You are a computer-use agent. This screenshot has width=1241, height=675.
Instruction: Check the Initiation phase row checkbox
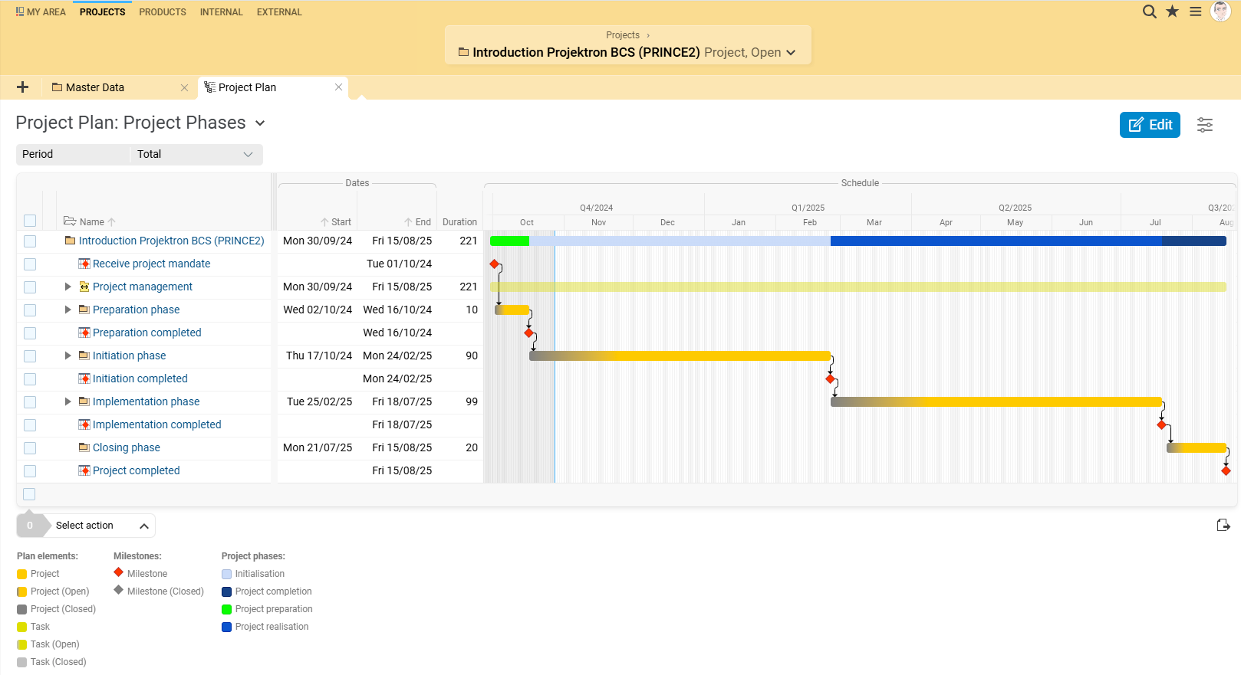[30, 356]
